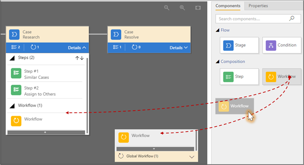
Task: Select the Workflow component in Composition
Action: (x=282, y=76)
